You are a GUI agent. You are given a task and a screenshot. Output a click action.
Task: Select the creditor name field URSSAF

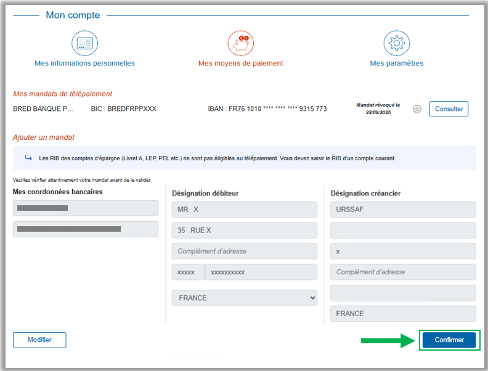click(403, 210)
